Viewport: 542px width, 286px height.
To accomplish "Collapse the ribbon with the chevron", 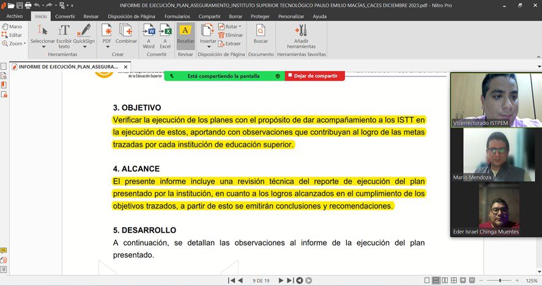I will click(x=538, y=56).
